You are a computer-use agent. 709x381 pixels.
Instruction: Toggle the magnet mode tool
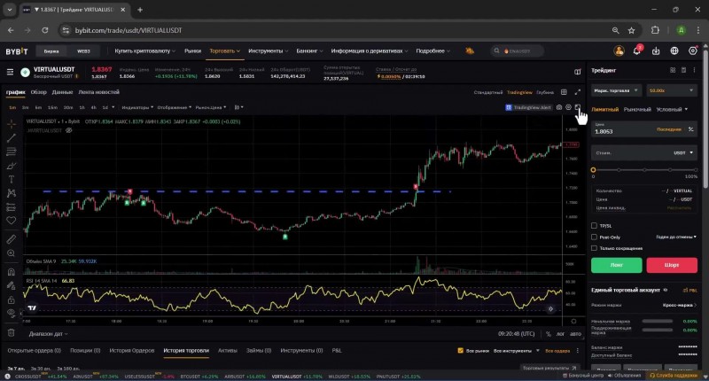click(x=12, y=272)
